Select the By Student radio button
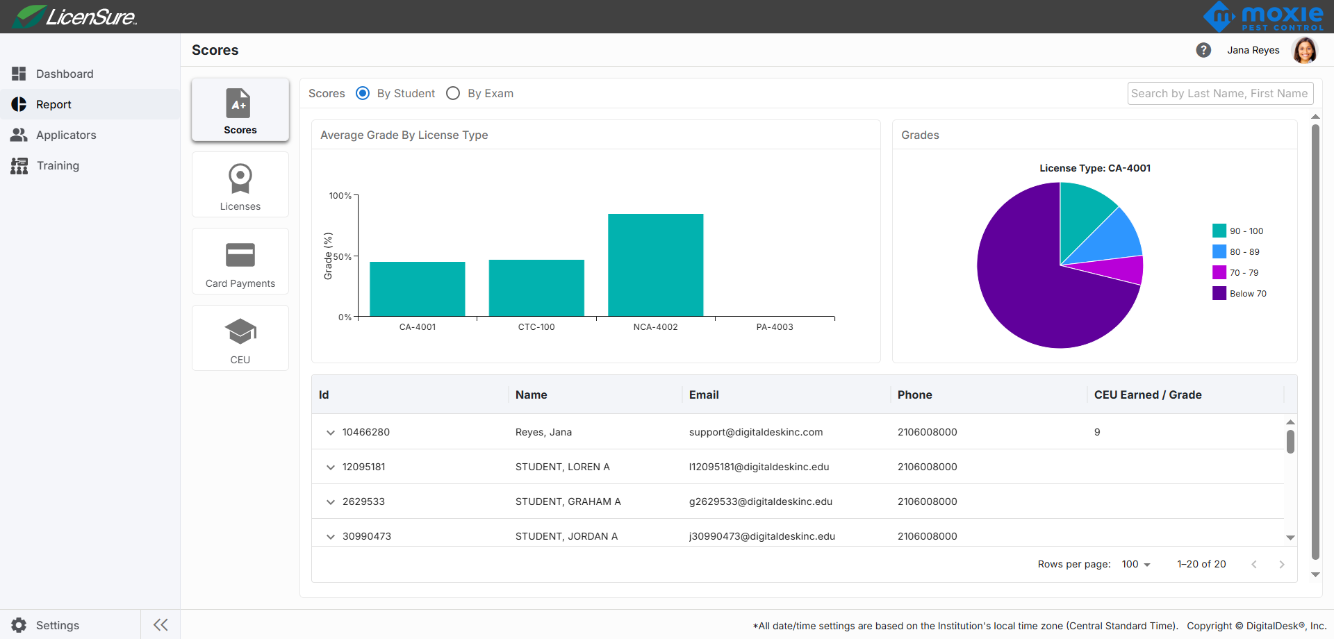 [363, 93]
